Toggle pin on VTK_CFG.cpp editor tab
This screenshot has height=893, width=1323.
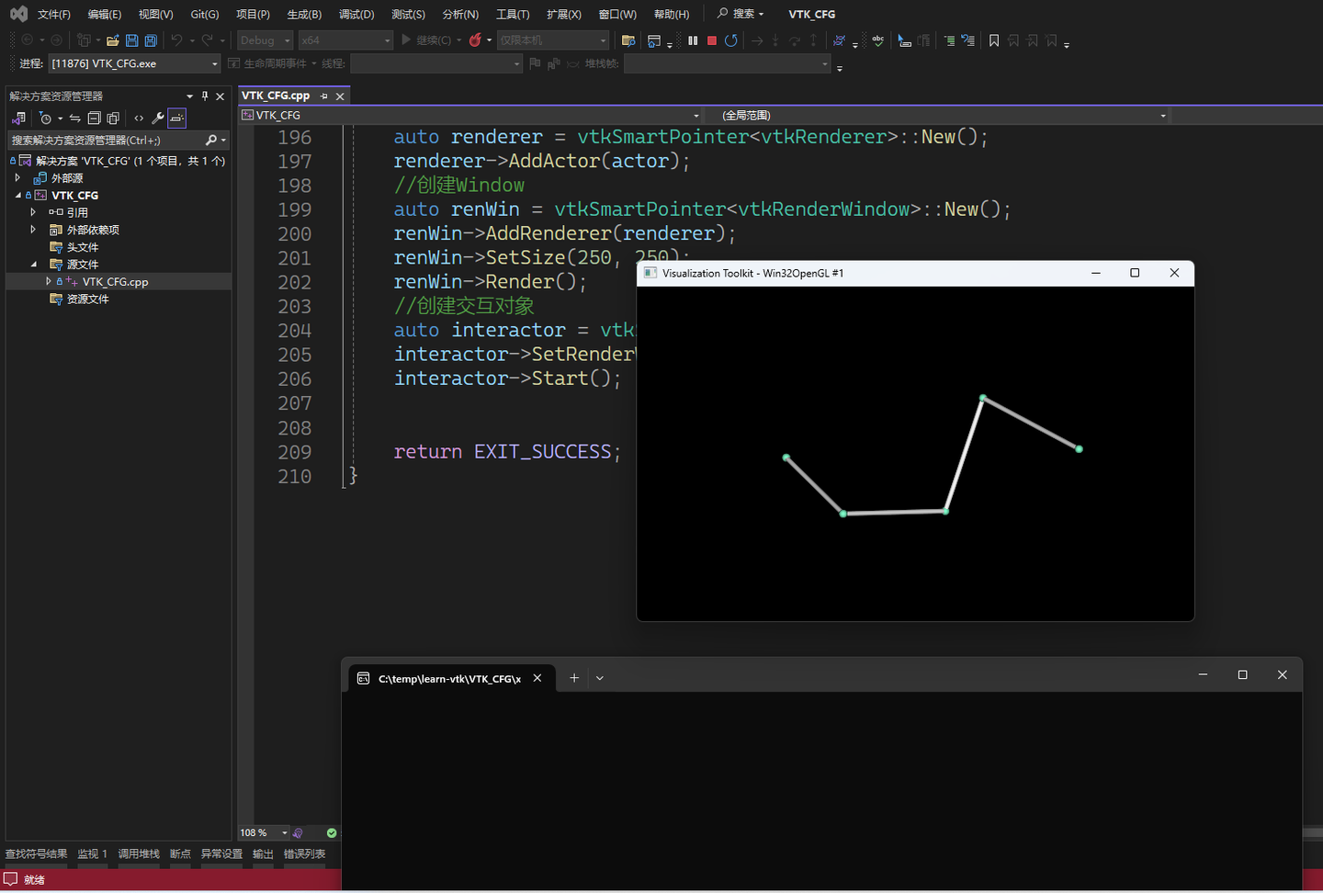pyautogui.click(x=324, y=96)
